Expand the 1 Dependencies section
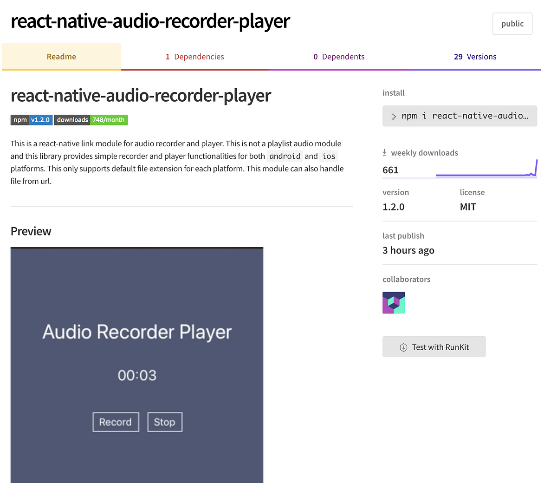The height and width of the screenshot is (483, 557). [x=195, y=56]
